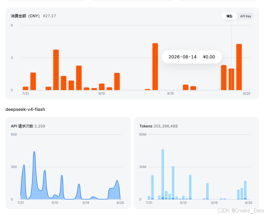The image size is (265, 215).
Task: Click the 2,209 request count value
Action: pyautogui.click(x=40, y=126)
